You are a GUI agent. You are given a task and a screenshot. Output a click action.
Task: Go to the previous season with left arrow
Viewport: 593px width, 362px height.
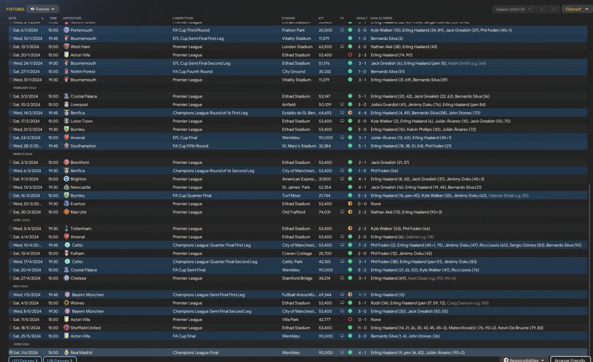click(x=542, y=9)
